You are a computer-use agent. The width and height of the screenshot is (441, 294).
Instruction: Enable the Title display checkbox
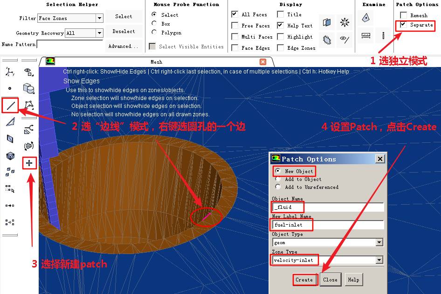click(281, 14)
